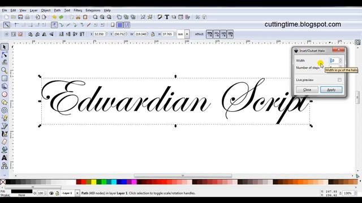Image resolution: width=362 pixels, height=203 pixels.
Task: Click the Zoom to fit selection icon
Action: pos(96,17)
